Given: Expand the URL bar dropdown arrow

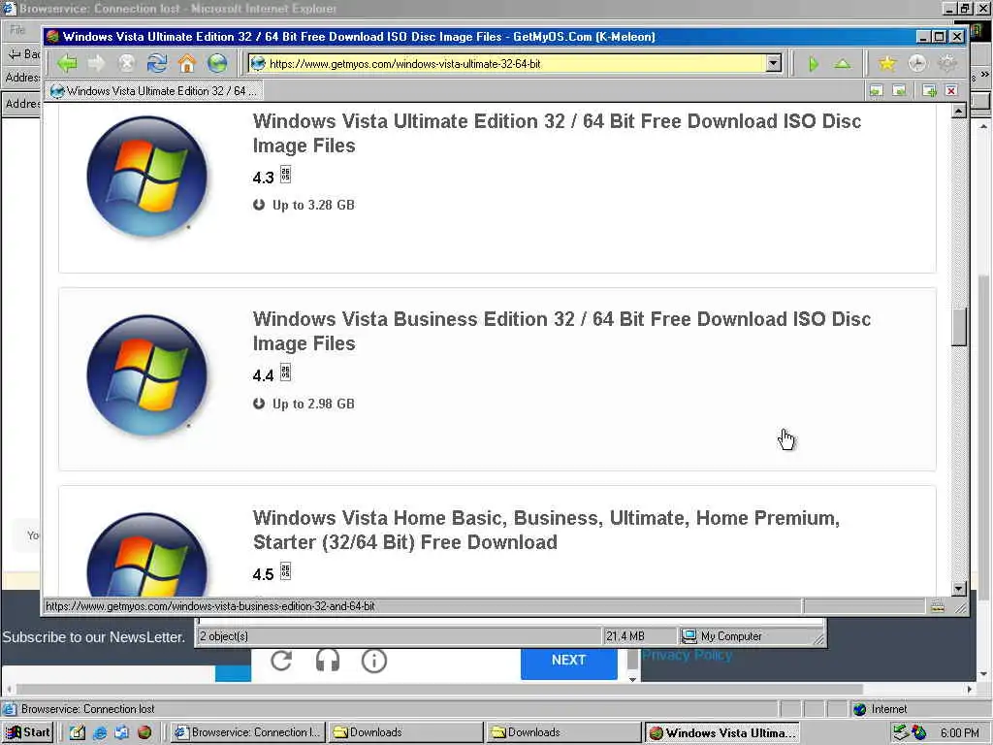Looking at the screenshot, I should click(x=773, y=63).
